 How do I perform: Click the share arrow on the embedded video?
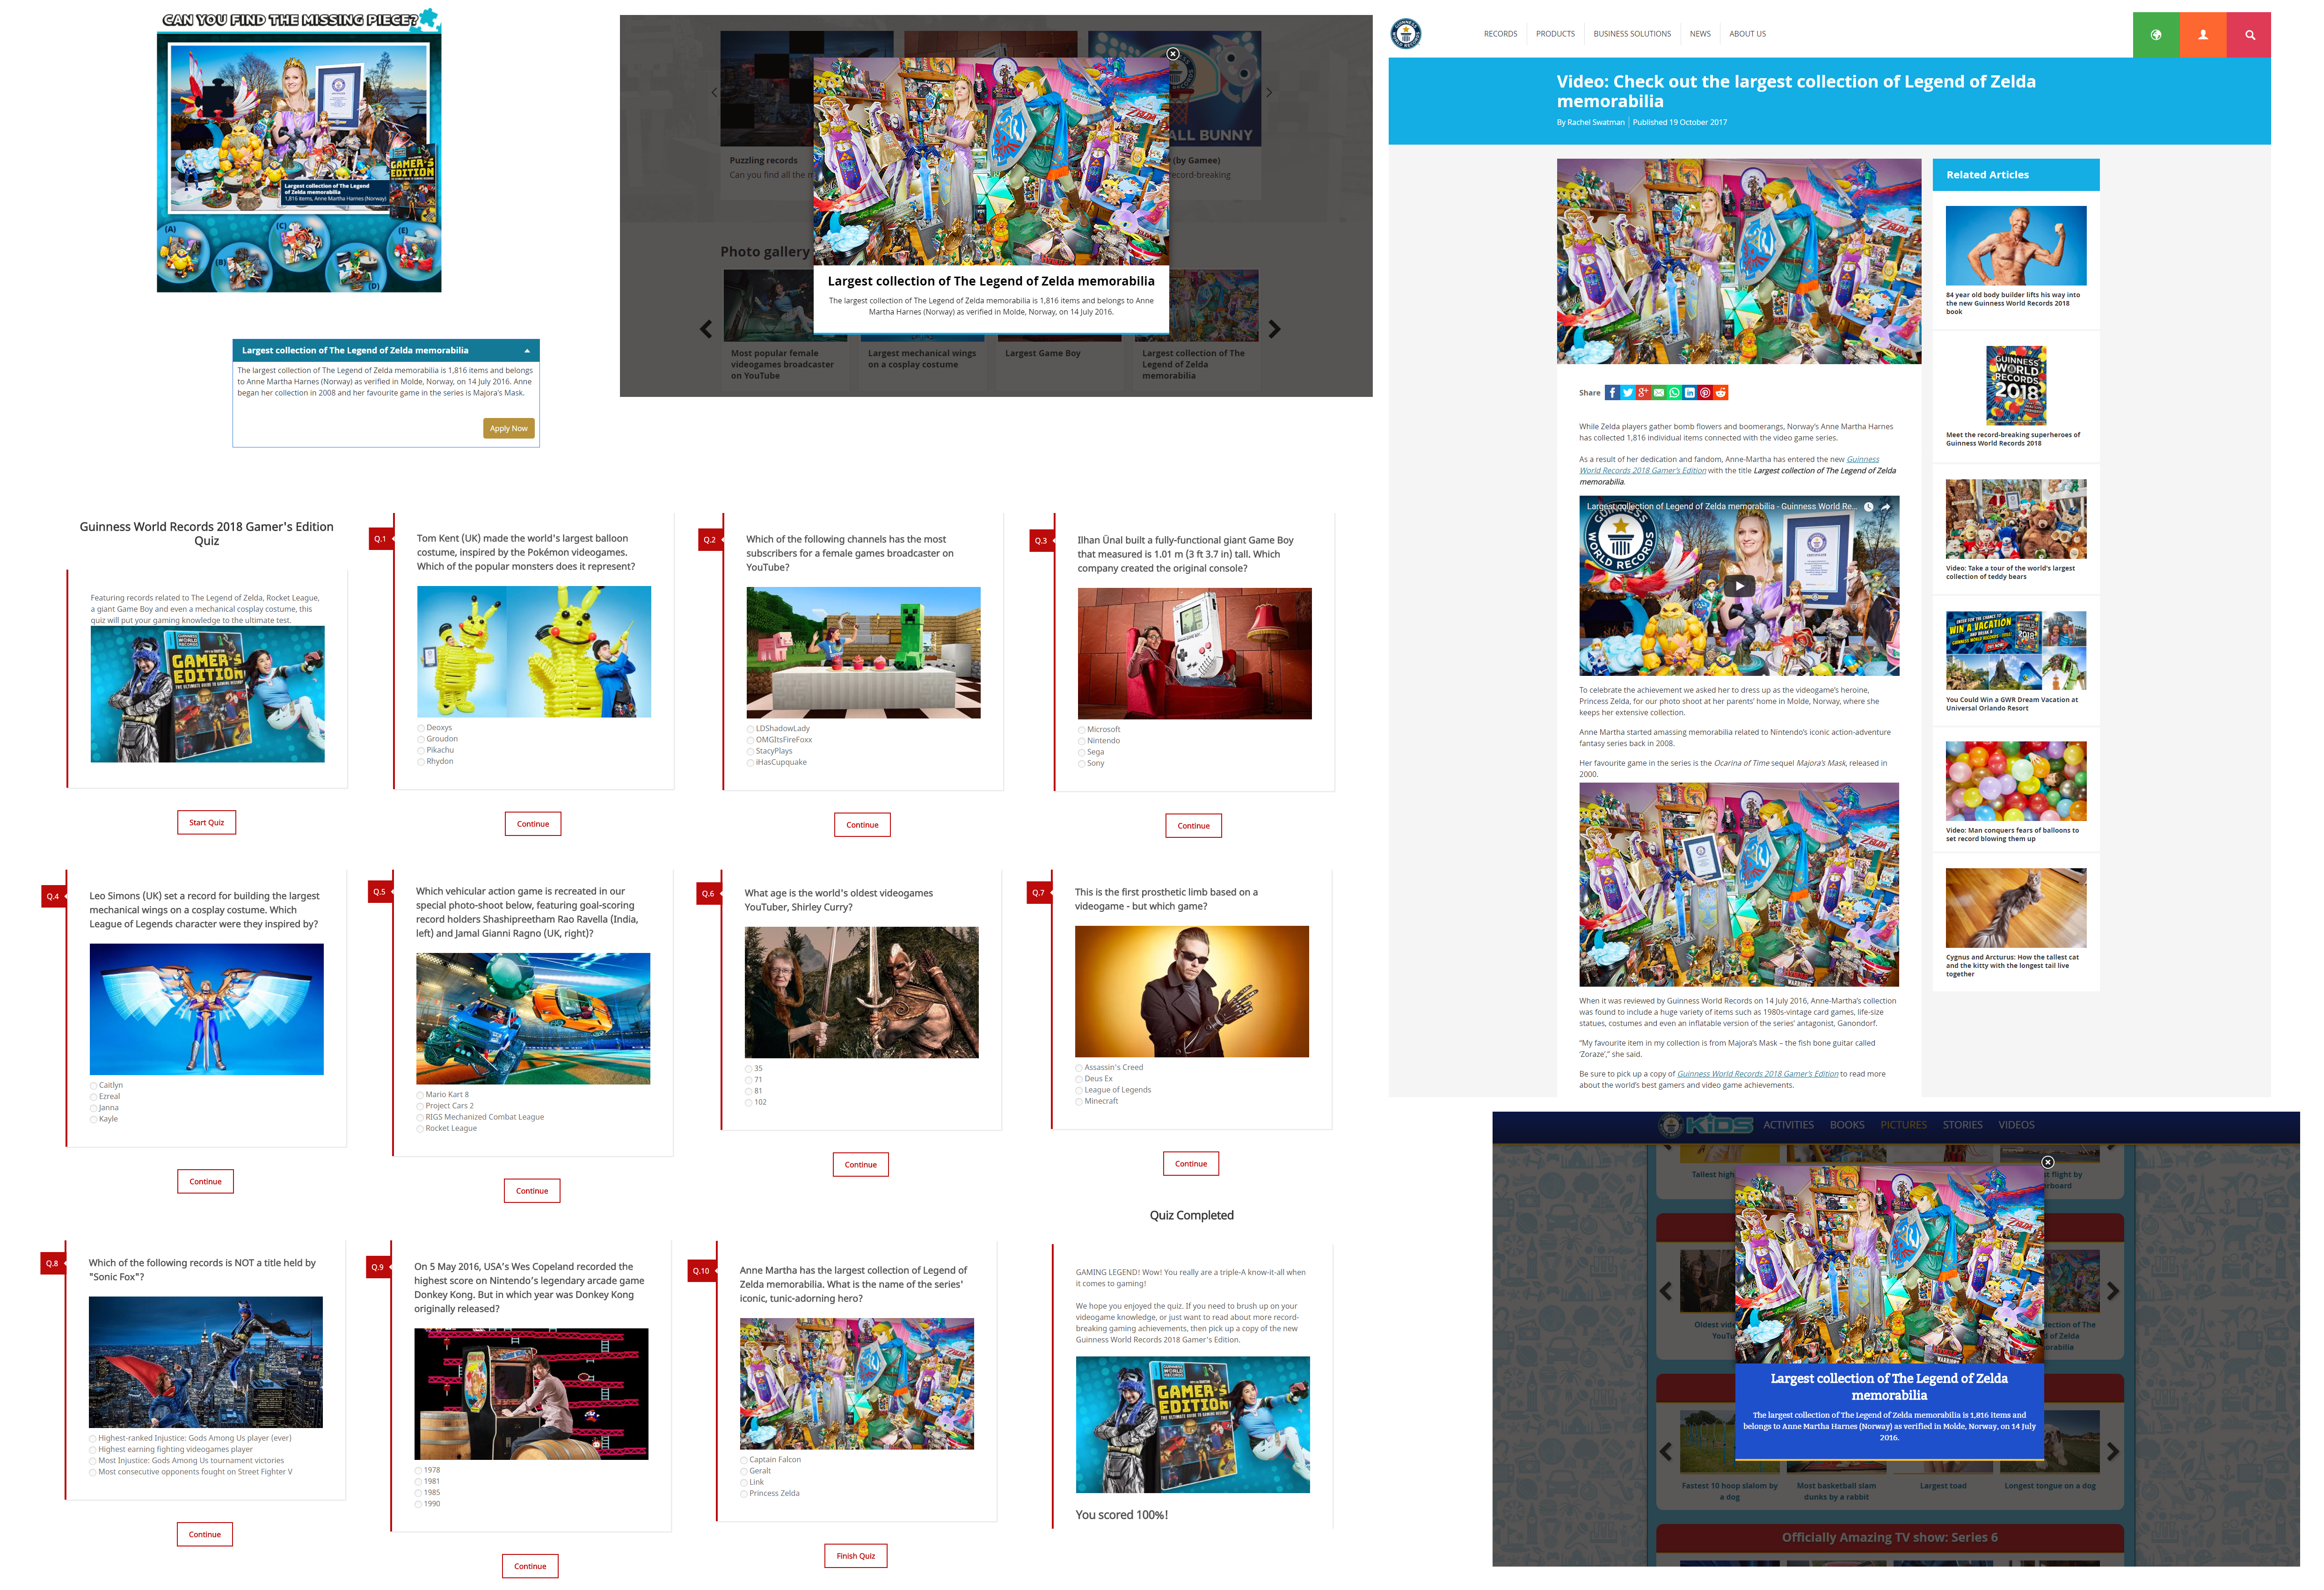(1886, 507)
